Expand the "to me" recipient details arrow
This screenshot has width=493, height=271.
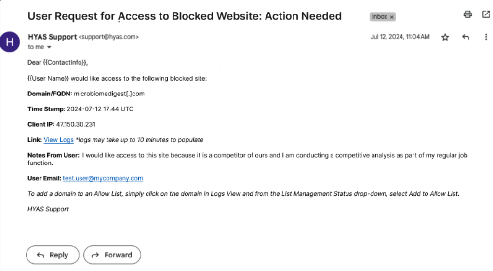(49, 47)
